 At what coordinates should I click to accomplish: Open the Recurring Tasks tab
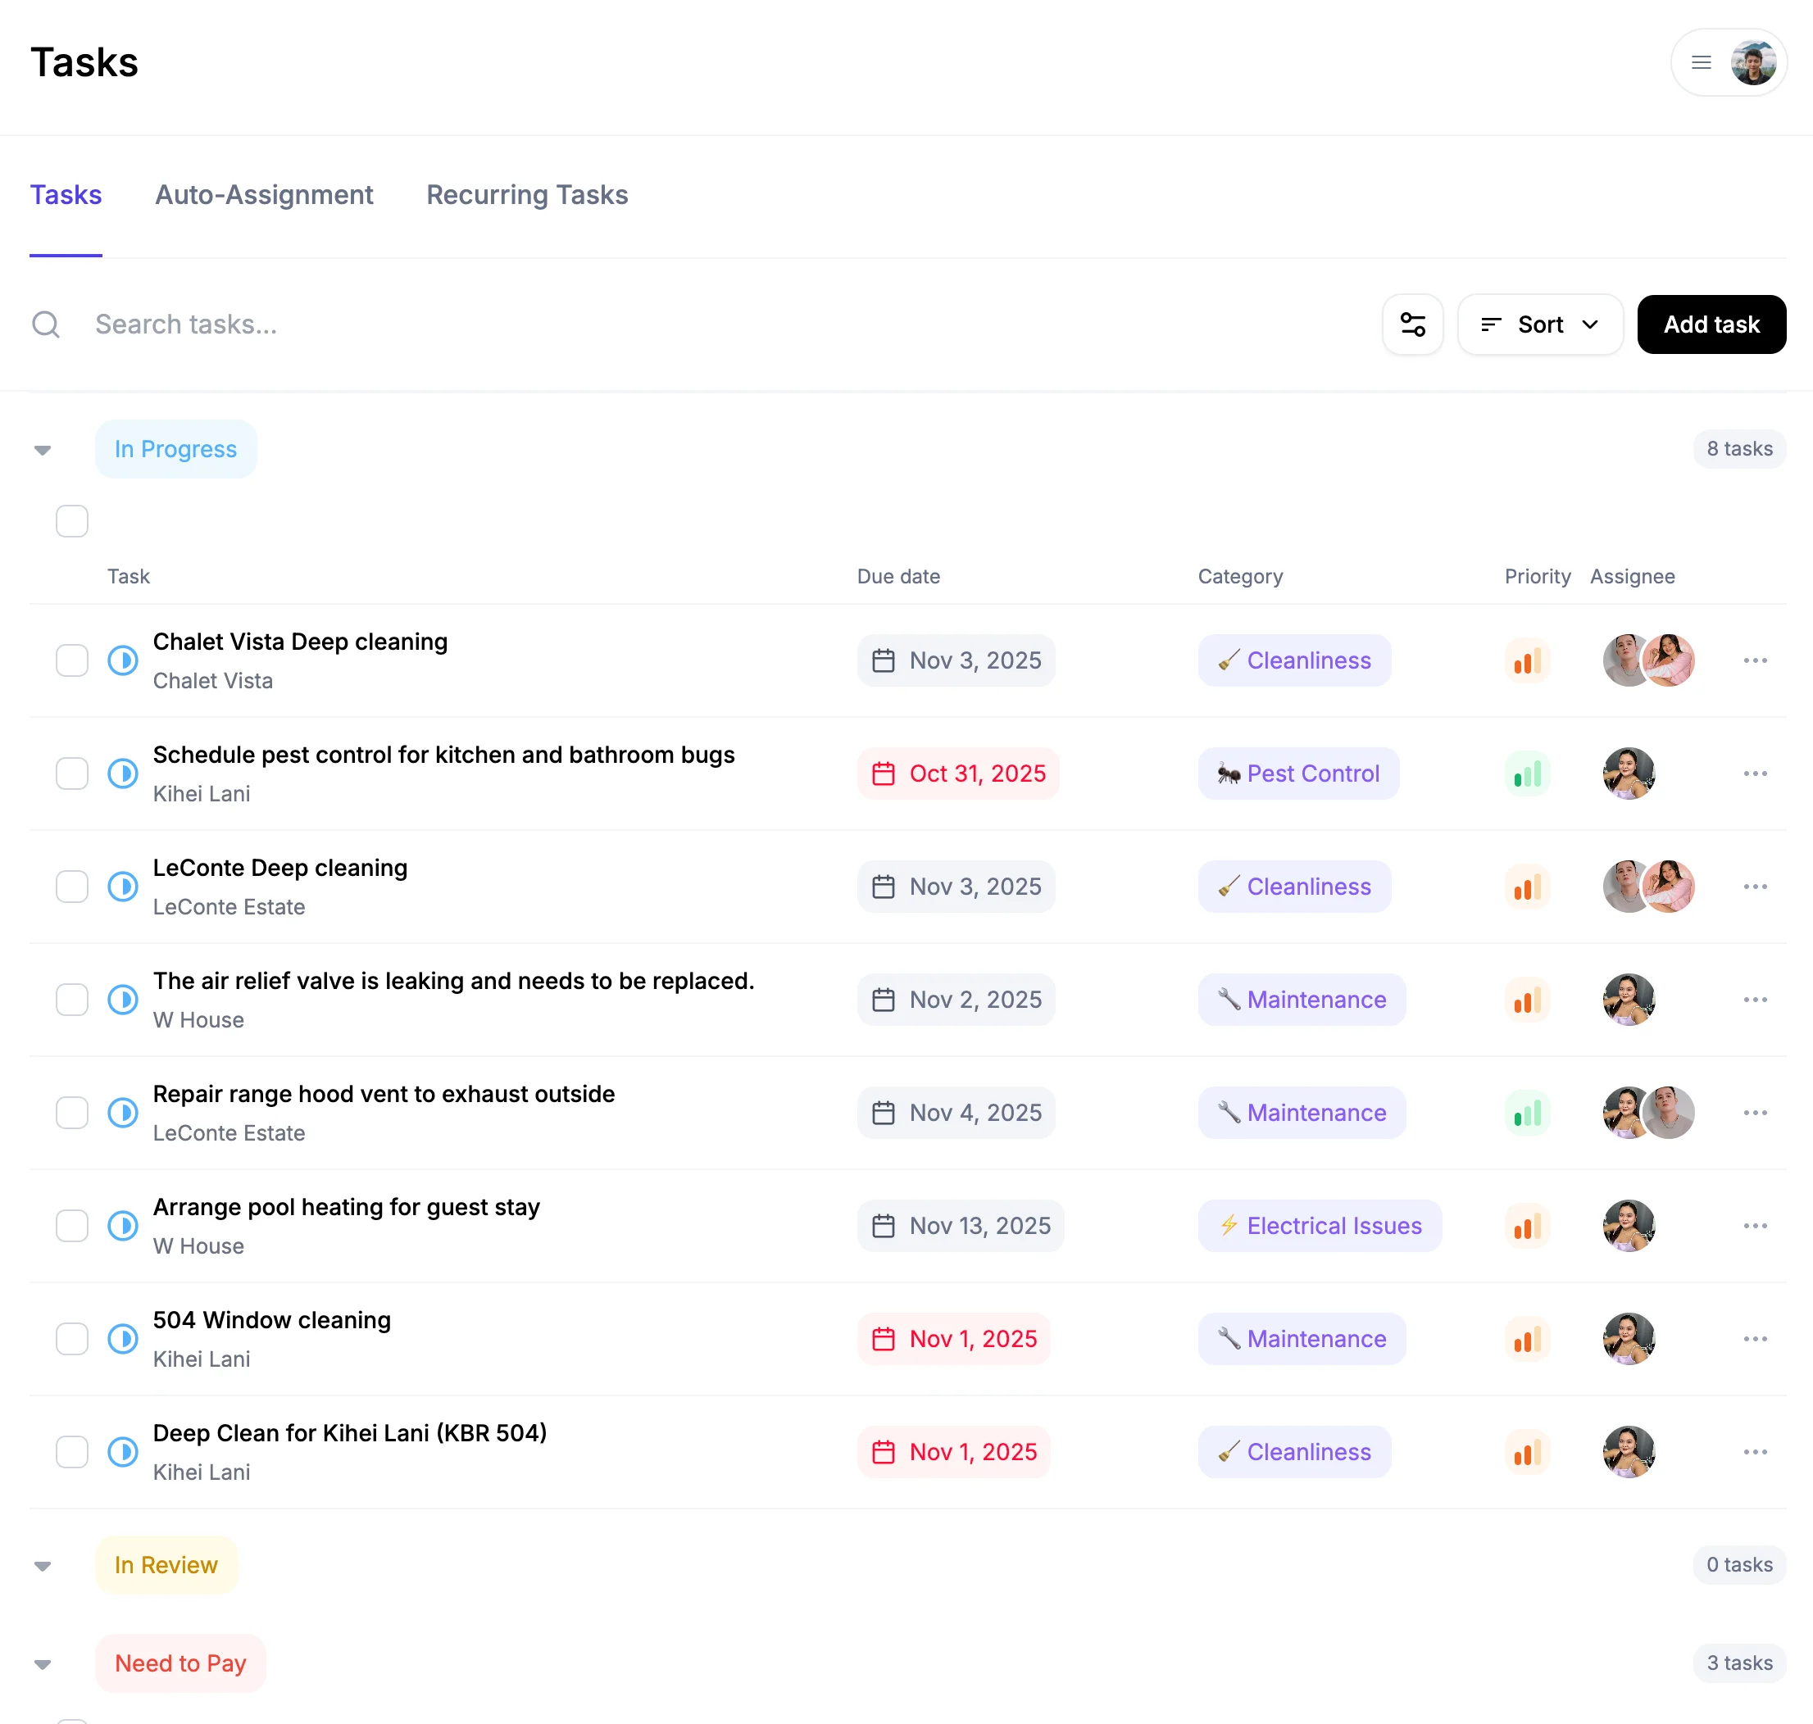[527, 195]
